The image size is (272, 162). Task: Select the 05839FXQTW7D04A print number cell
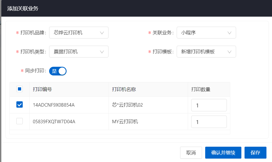click(69, 122)
